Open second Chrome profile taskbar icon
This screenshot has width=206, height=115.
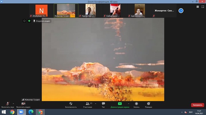(40, 112)
